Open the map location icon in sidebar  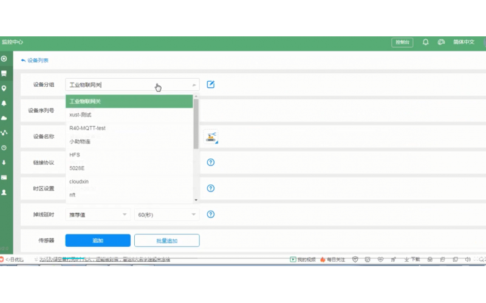point(4,88)
